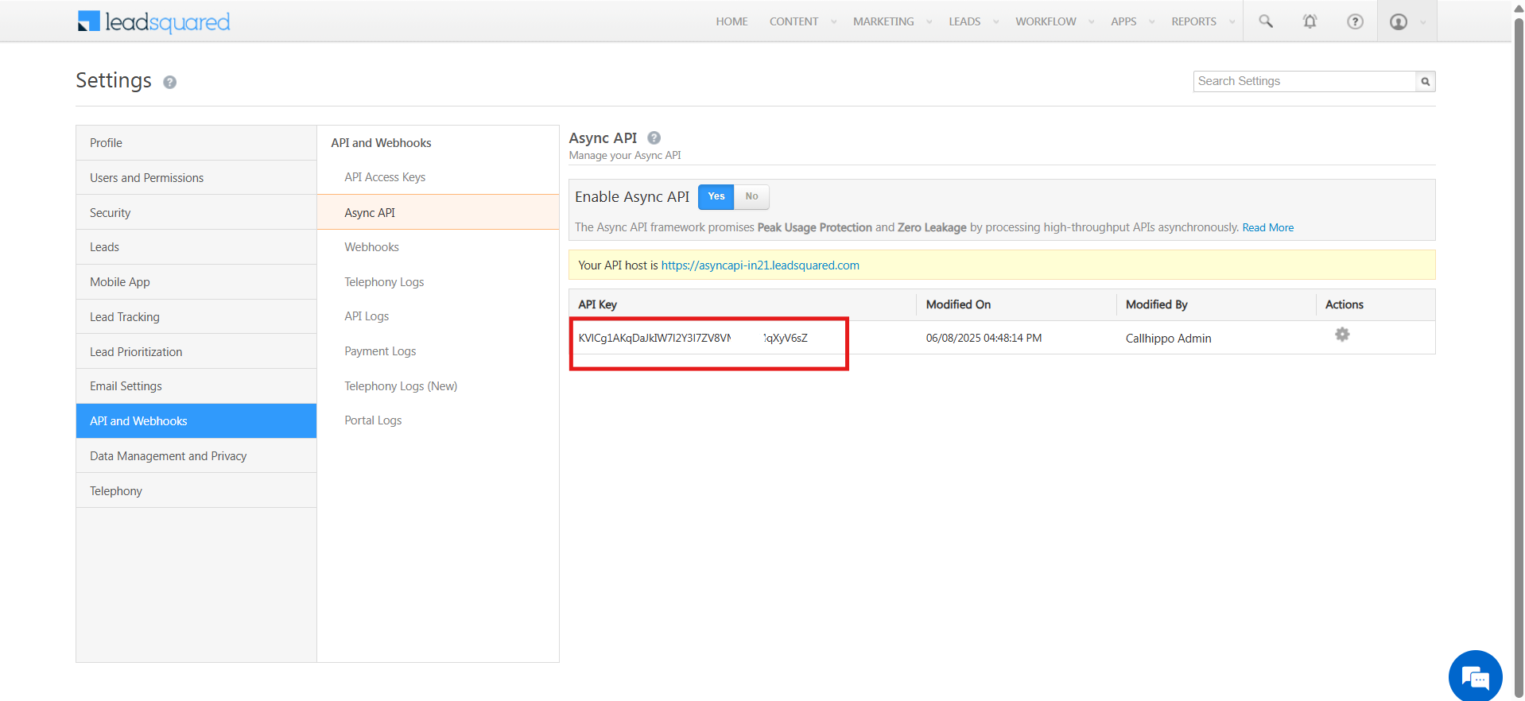Open Mobile App settings
Viewport: 1525px width, 701px height.
(x=196, y=282)
